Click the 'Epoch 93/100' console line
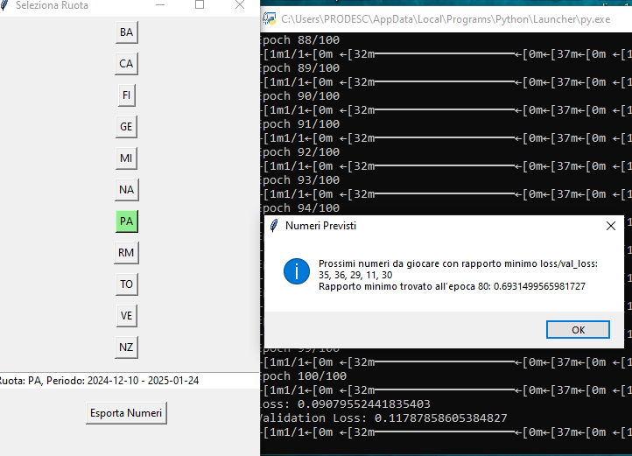The image size is (632, 456). 300,180
